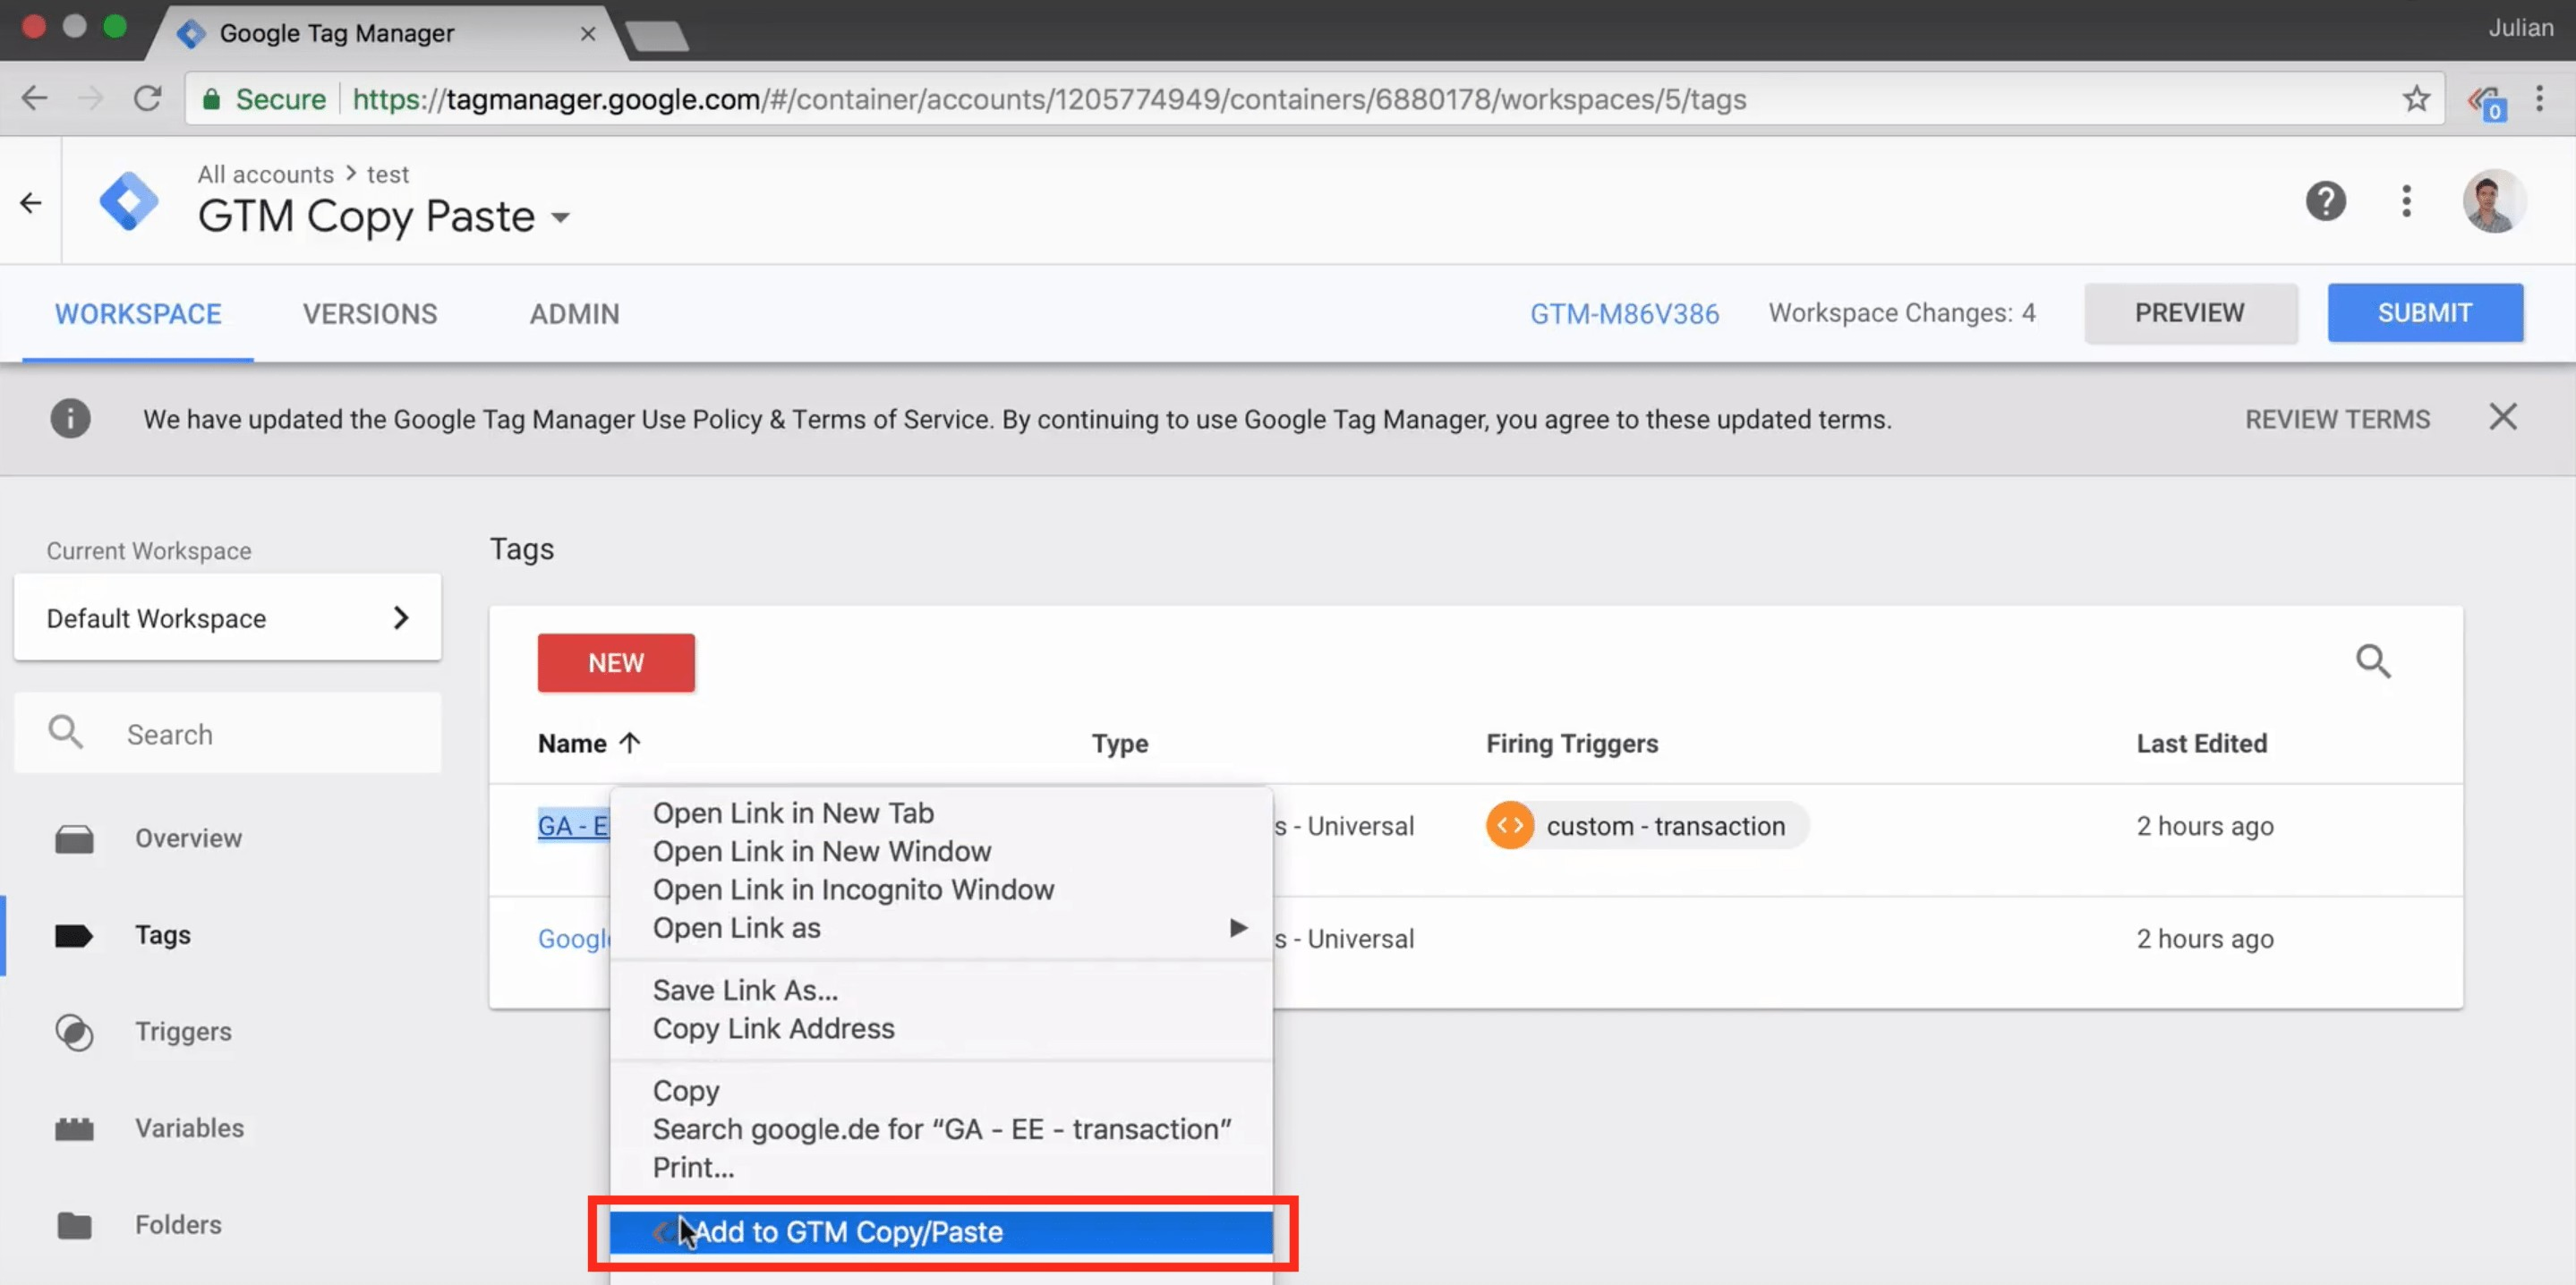Click the custom - transaction trigger icon
Viewport: 2576px width, 1285px height.
tap(1510, 825)
